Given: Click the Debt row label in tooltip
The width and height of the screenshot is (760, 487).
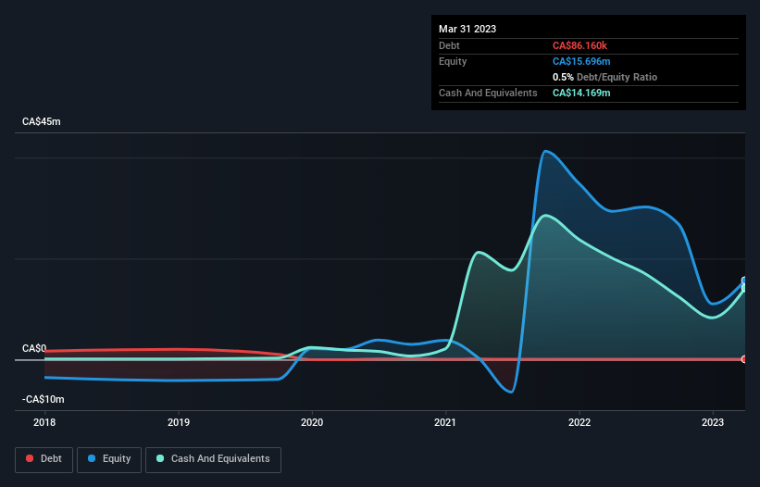Looking at the screenshot, I should (x=449, y=45).
